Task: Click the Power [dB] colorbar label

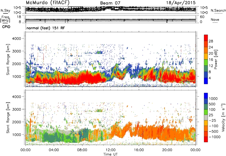Action: point(216,59)
